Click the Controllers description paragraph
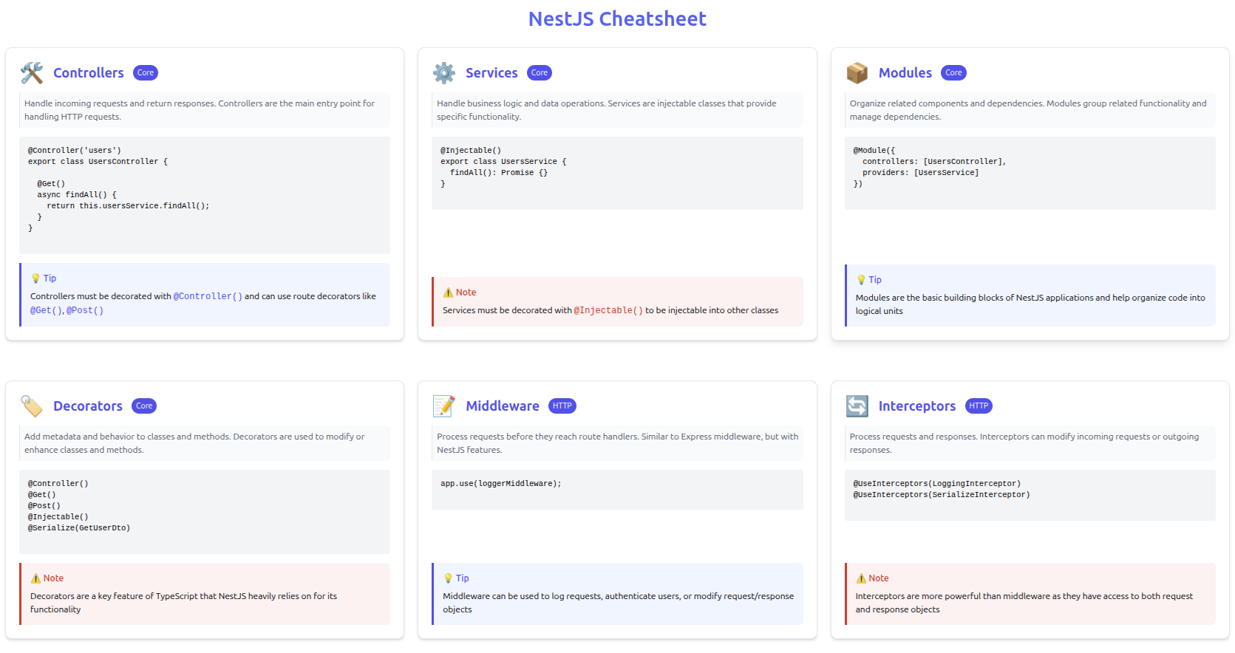Viewport: 1235px width, 653px height. tap(205, 110)
